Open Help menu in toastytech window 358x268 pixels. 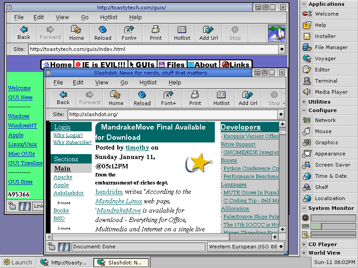[x=136, y=17]
